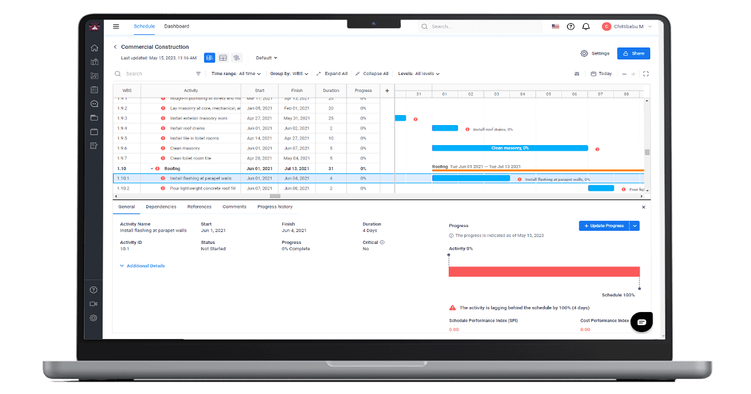This screenshot has height=394, width=751.
Task: Switch to the network diagram view icon
Action: coord(237,58)
